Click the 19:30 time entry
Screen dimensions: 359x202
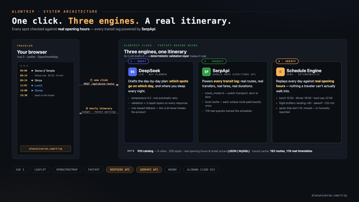point(24,95)
